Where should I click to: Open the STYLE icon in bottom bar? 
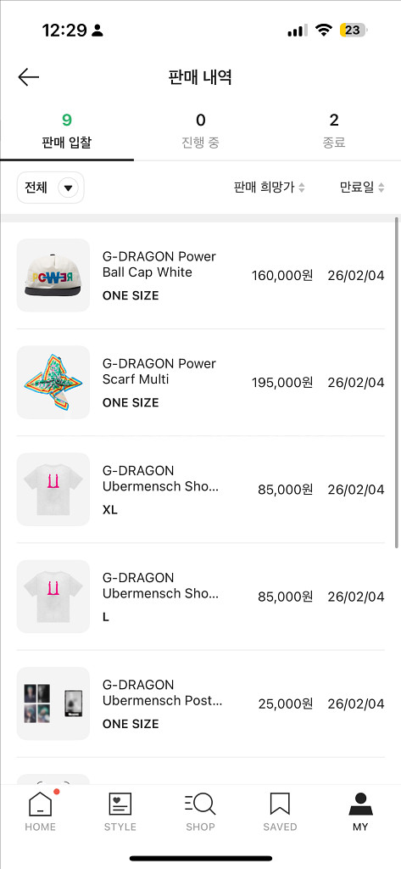tap(120, 805)
